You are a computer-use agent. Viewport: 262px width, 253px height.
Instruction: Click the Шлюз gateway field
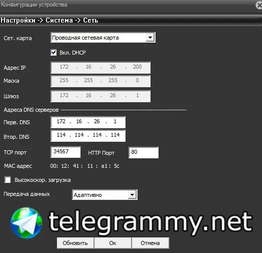tap(100, 96)
